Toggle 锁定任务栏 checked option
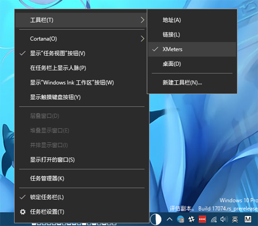This screenshot has height=226, width=258. 46,197
